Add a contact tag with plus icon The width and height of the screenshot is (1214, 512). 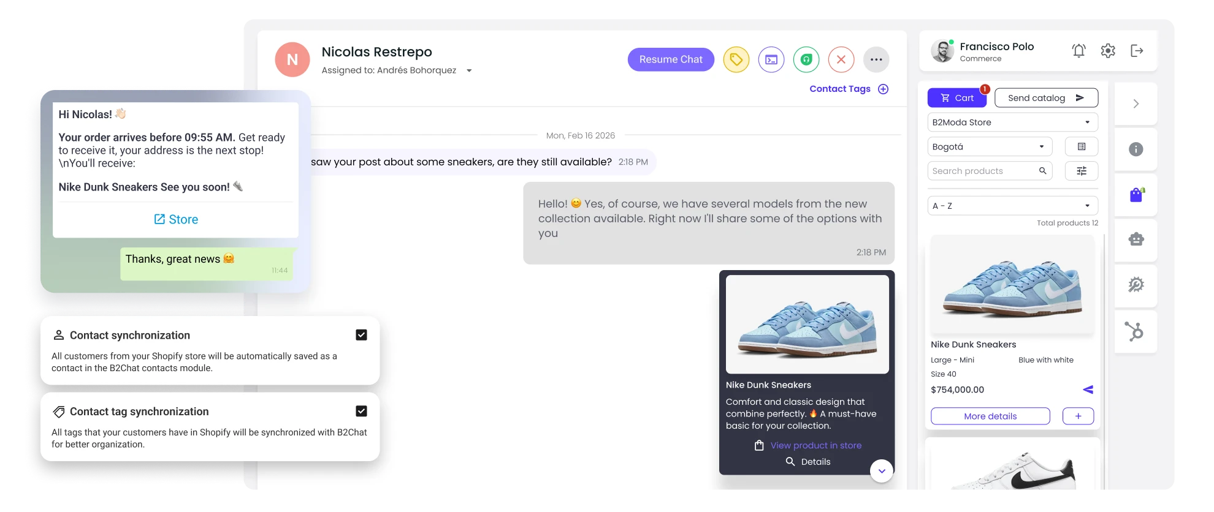[x=883, y=89]
